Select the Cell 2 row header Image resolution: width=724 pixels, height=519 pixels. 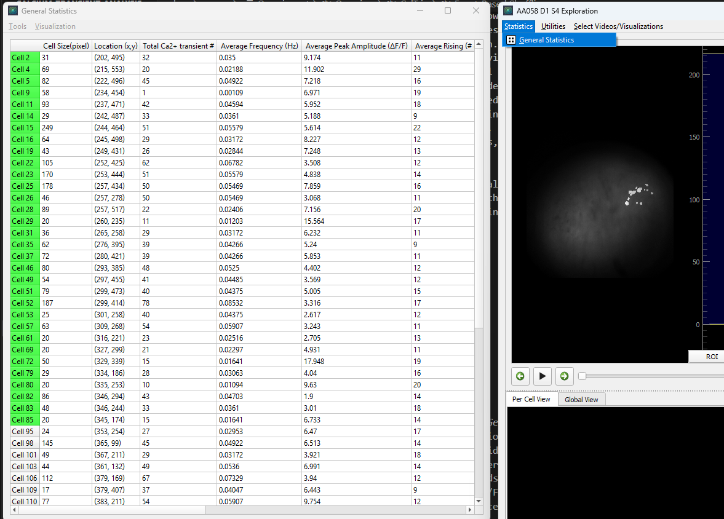tap(25, 58)
